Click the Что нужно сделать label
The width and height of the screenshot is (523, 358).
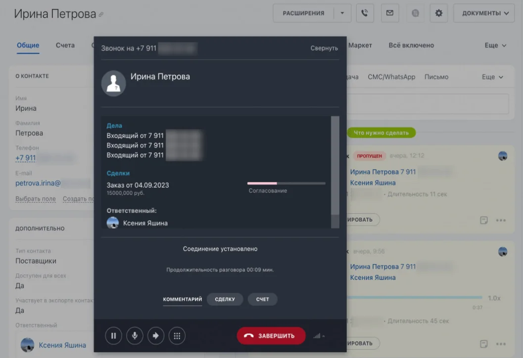pos(381,133)
